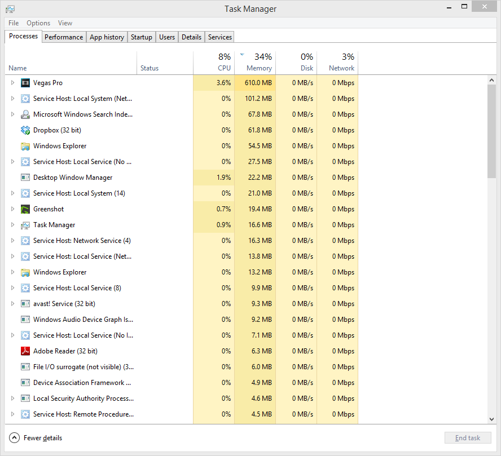Sort by the Memory column header
Image resolution: width=501 pixels, height=456 pixels.
pos(255,63)
